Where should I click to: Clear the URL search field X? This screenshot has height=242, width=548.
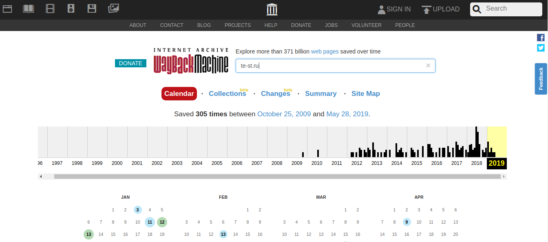tap(428, 66)
